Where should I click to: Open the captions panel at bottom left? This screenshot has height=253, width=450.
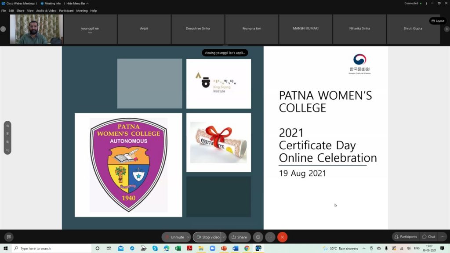click(8, 237)
